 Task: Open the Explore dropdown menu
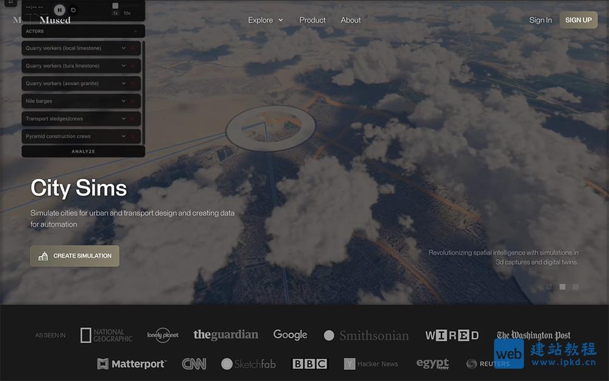tap(266, 20)
